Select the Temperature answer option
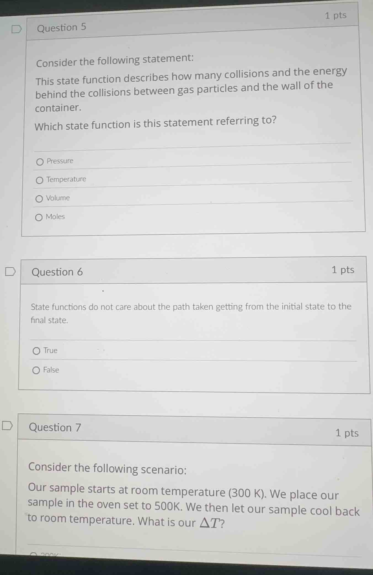This screenshot has width=373, height=575. 39,180
